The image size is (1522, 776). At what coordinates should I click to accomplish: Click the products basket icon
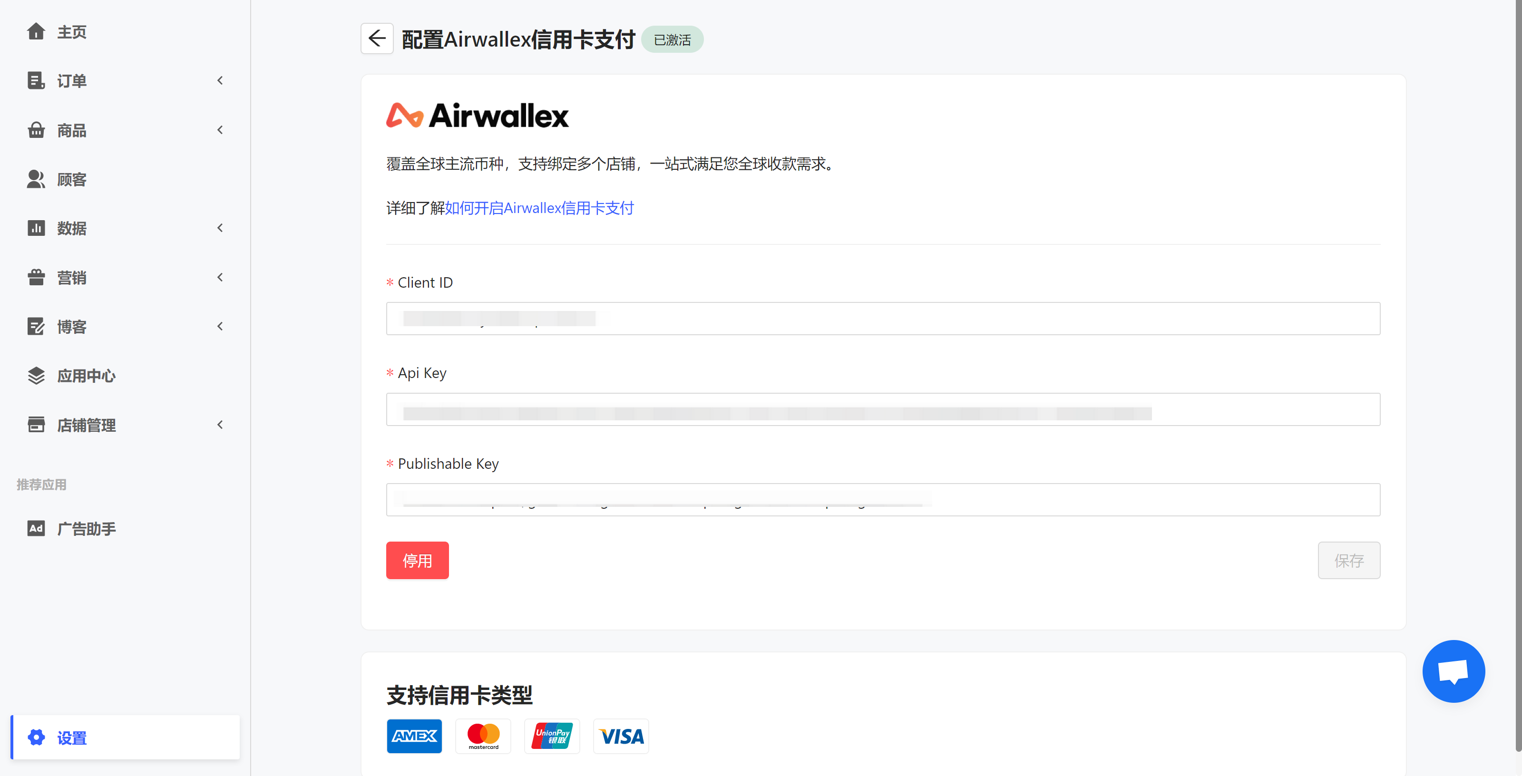pyautogui.click(x=36, y=130)
